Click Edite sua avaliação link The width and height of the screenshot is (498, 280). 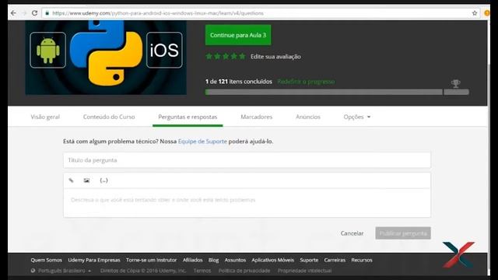(275, 57)
